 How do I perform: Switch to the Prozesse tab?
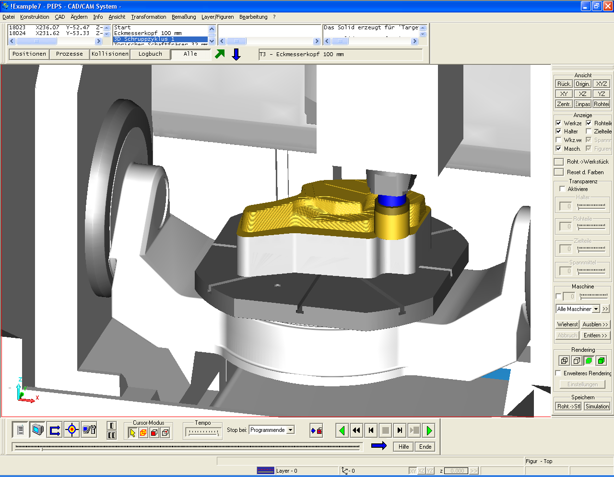coord(70,54)
